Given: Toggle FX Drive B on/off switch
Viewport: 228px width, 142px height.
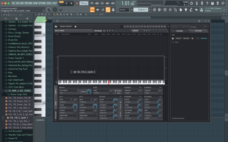Looking at the screenshot, I should 160,87.
